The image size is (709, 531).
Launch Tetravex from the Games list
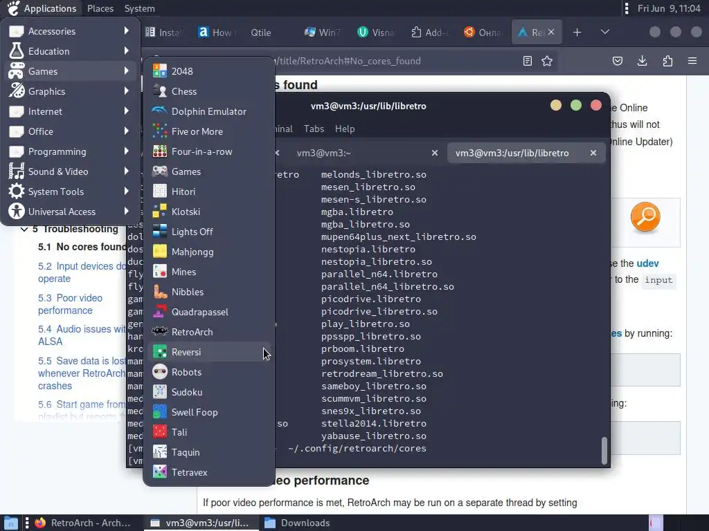click(209, 472)
